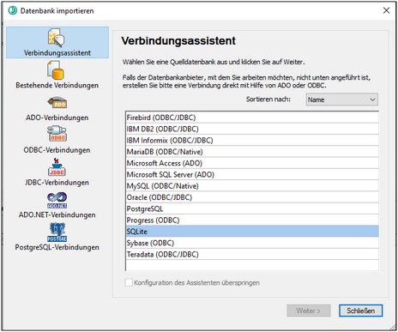This screenshot has height=332, width=398.
Task: Click the Schließen button
Action: pyautogui.click(x=360, y=311)
